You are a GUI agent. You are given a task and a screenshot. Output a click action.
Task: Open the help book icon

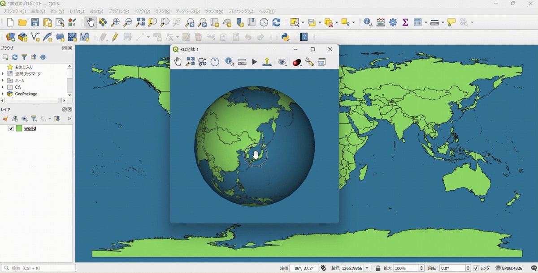pos(304,37)
